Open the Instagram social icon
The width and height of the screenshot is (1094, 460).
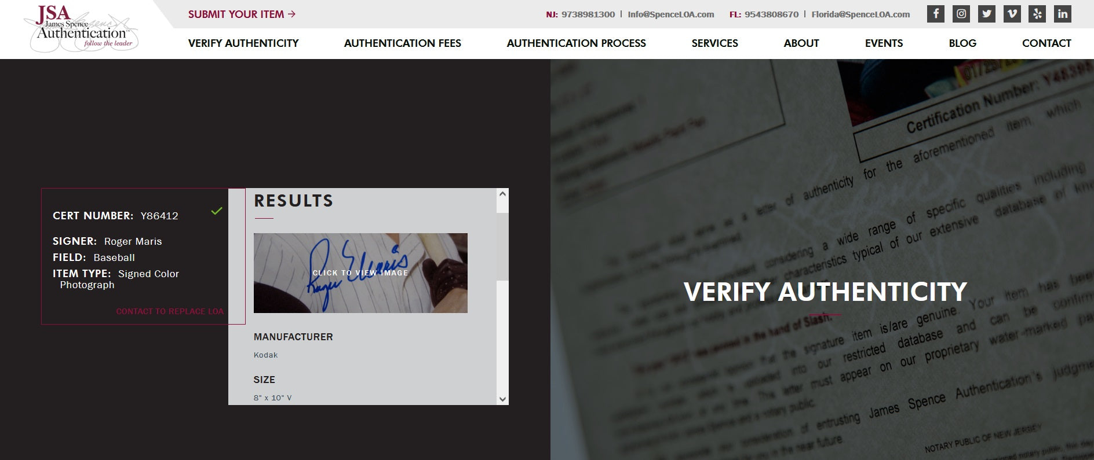[961, 14]
